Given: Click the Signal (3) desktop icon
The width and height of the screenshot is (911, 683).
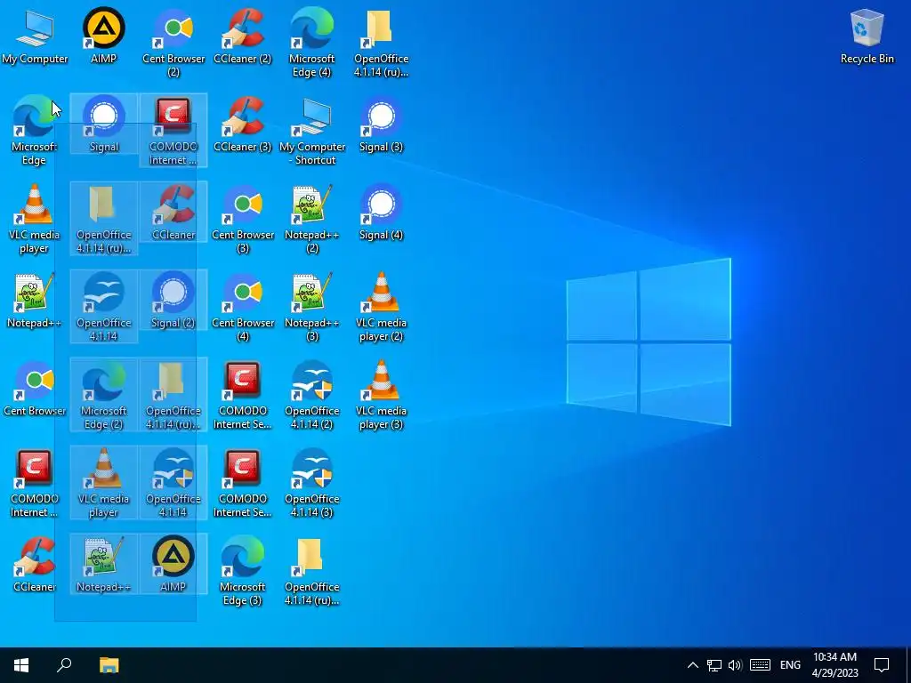Looking at the screenshot, I should coord(381,125).
